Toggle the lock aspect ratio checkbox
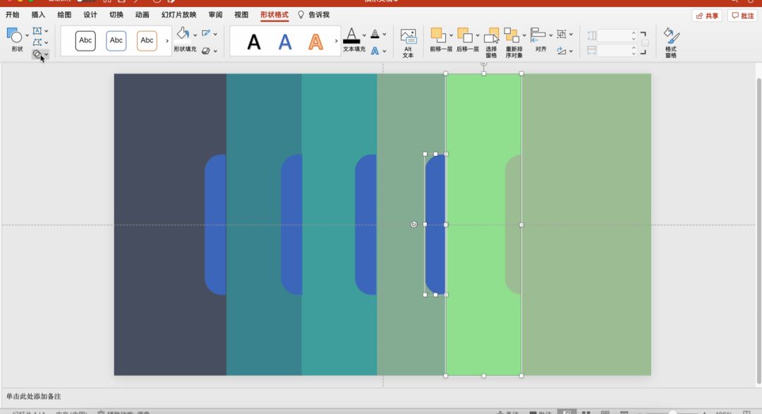This screenshot has height=414, width=762. click(645, 43)
